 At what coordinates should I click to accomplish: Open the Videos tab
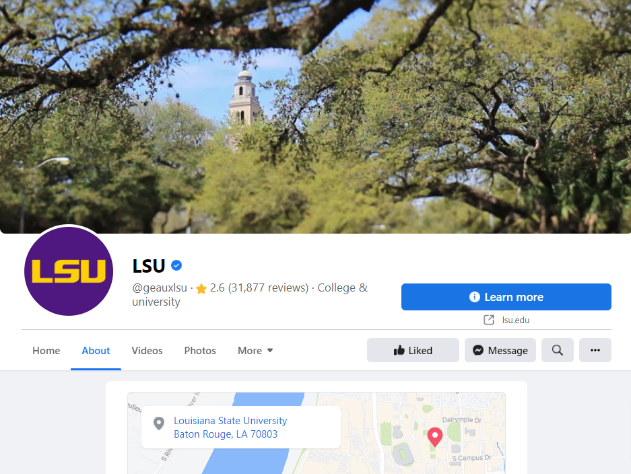pyautogui.click(x=147, y=351)
